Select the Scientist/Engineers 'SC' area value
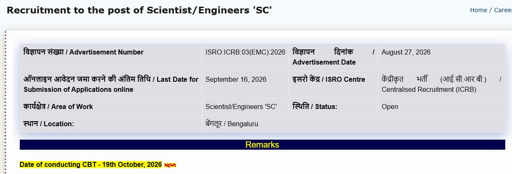The width and height of the screenshot is (512, 174). pos(241,107)
